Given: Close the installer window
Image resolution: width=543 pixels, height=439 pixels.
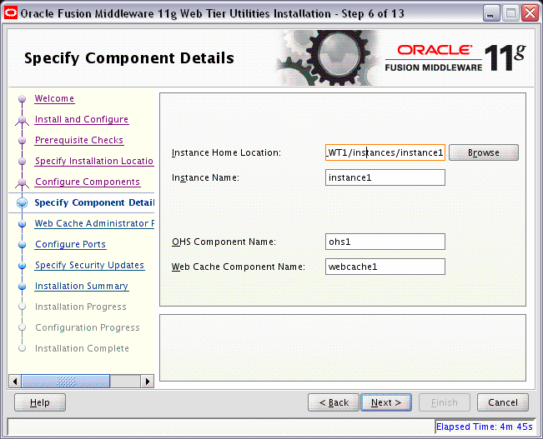Looking at the screenshot, I should 529,12.
